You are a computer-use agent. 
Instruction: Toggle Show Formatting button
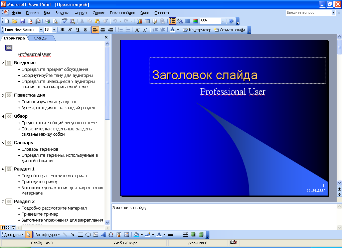[180, 21]
